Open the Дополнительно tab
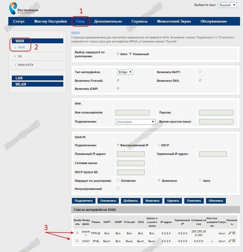Image resolution: width=243 pixels, height=252 pixels. point(108,21)
